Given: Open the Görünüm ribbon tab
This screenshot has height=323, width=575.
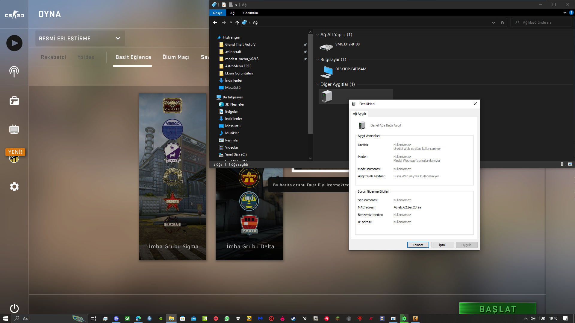Looking at the screenshot, I should coord(250,13).
